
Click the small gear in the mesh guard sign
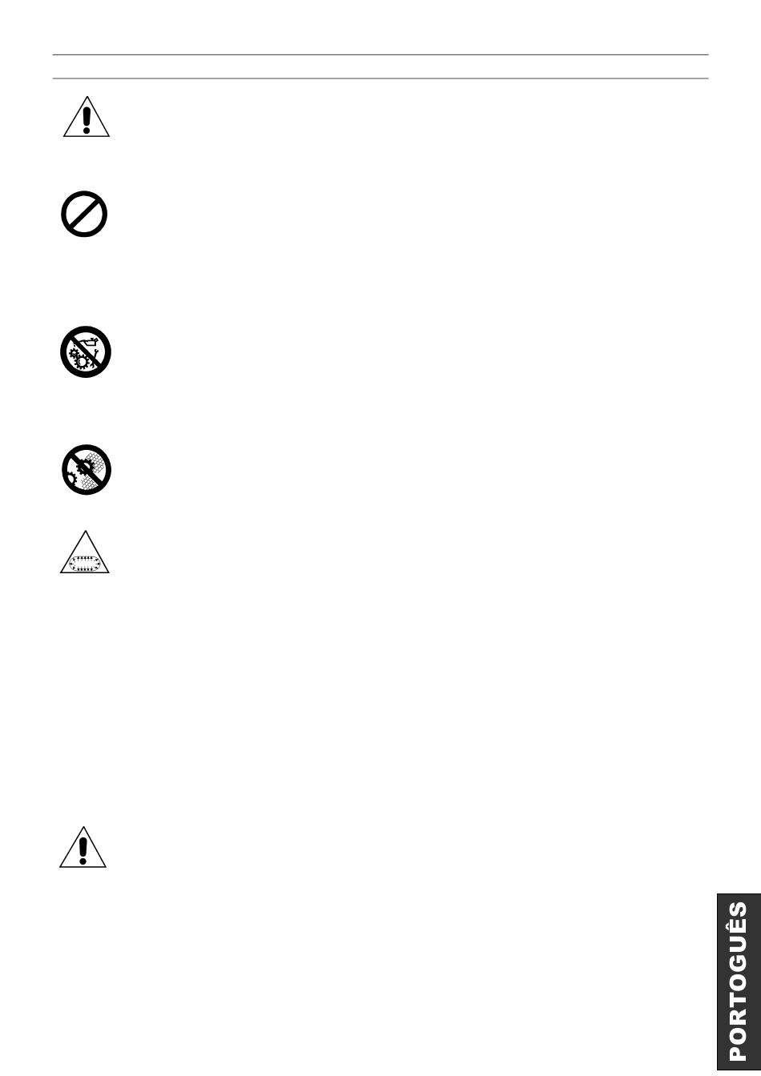pos(72,479)
